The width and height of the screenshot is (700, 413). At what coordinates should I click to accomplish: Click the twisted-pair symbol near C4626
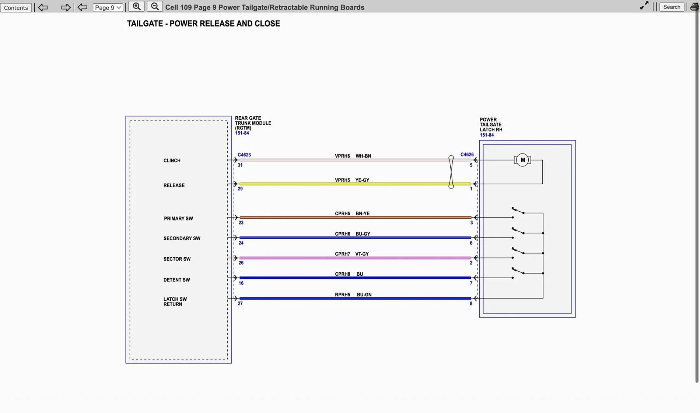point(451,172)
